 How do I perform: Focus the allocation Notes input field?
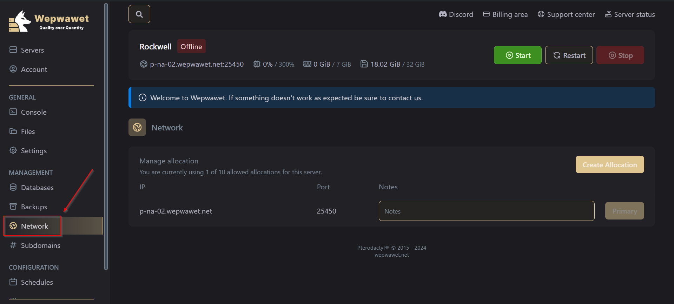487,211
